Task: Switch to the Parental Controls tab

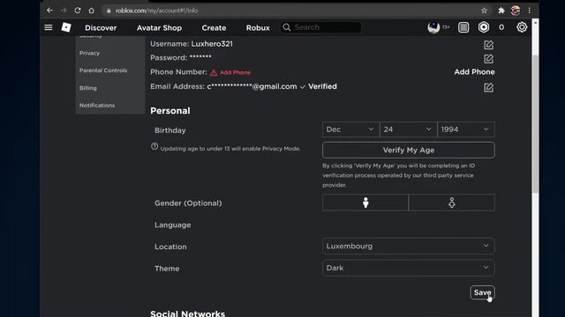Action: click(103, 70)
